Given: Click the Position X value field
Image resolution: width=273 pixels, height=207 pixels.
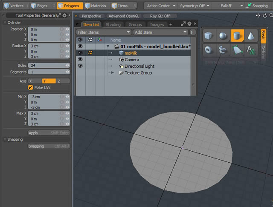Looking at the screenshot, I should pos(46,29).
